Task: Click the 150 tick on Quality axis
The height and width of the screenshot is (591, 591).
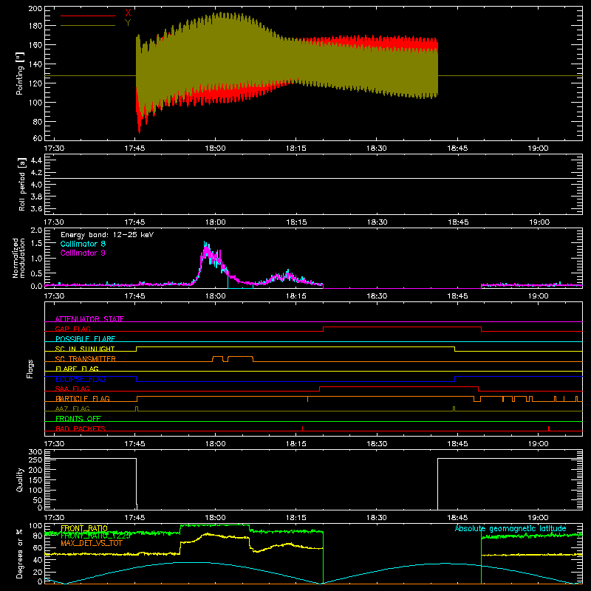Action: (35, 481)
